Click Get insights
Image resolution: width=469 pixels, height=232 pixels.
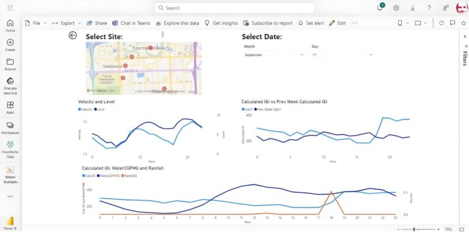221,23
